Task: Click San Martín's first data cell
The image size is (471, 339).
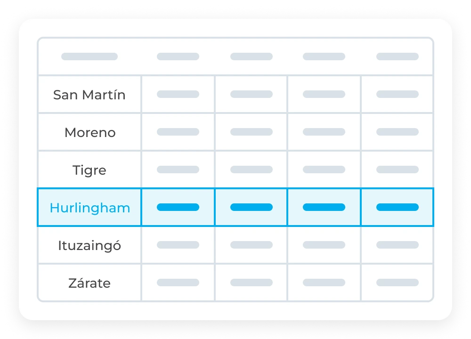Action: pyautogui.click(x=178, y=94)
